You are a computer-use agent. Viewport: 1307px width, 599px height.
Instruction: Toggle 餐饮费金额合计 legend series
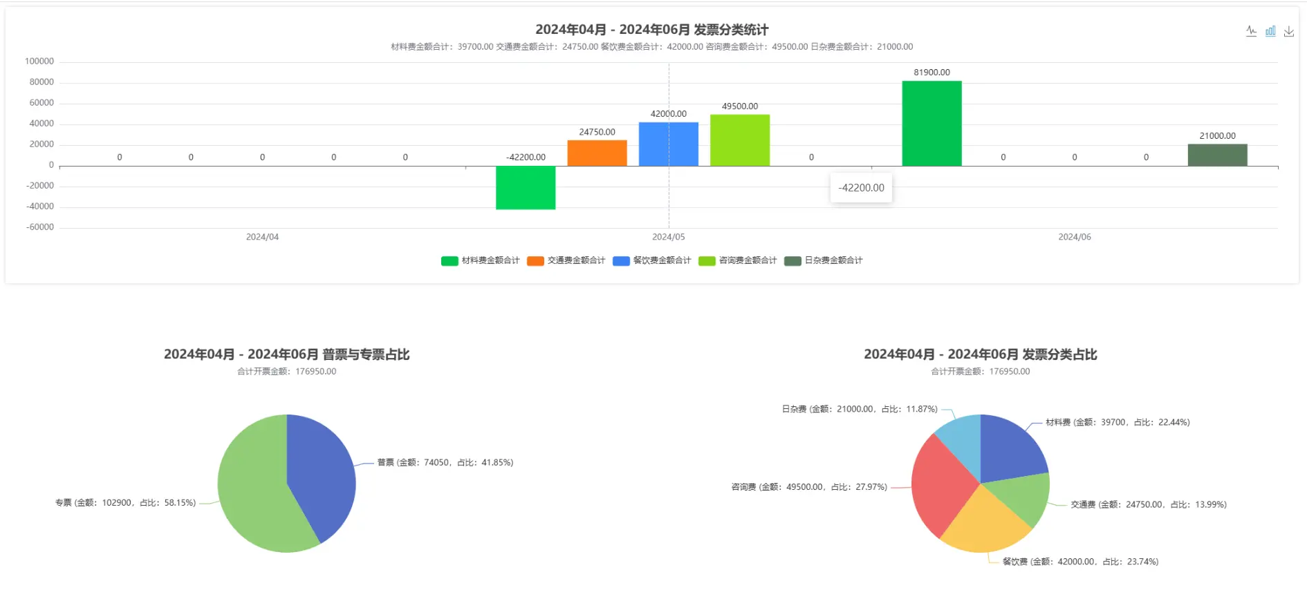point(652,260)
